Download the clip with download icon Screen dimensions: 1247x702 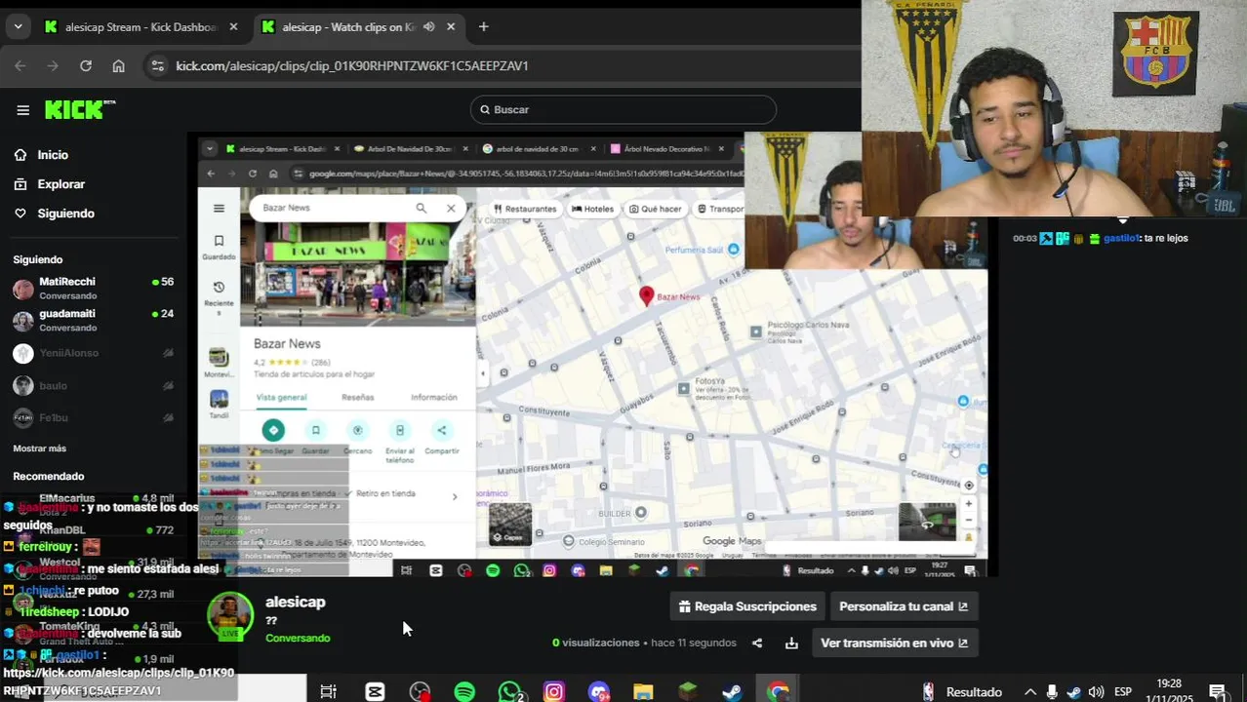[791, 643]
